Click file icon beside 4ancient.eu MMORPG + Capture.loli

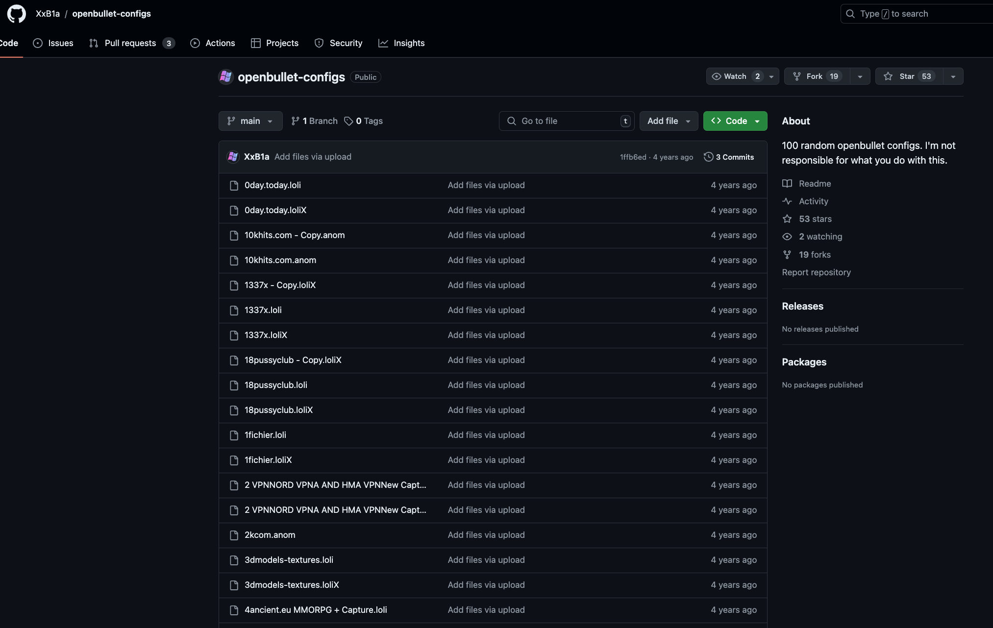coord(234,610)
